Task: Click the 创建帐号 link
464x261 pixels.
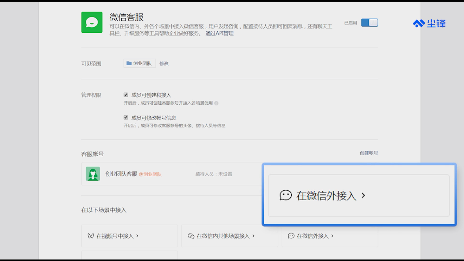Action: pyautogui.click(x=369, y=153)
